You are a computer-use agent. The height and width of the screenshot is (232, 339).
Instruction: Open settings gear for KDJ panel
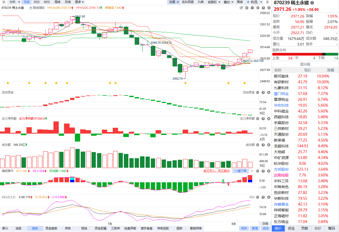[x=257, y=197]
